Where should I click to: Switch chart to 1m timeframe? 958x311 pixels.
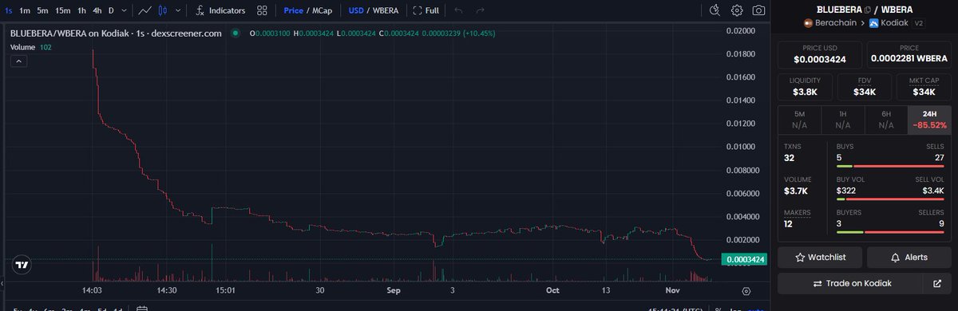tap(26, 10)
